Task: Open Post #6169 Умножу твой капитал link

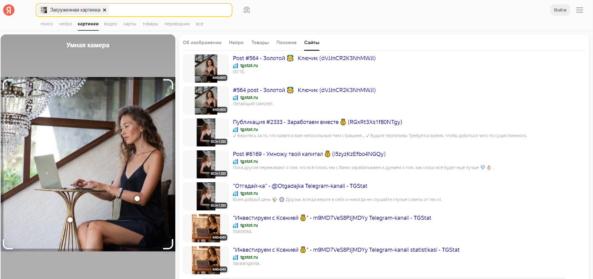Action: 309,154
